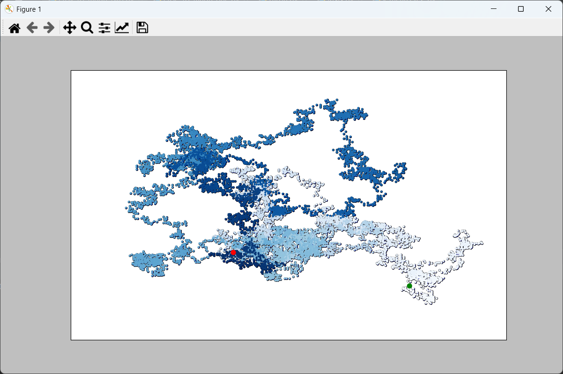Activate the Zoom to rectangle tool
This screenshot has height=374, width=563.
tap(87, 28)
